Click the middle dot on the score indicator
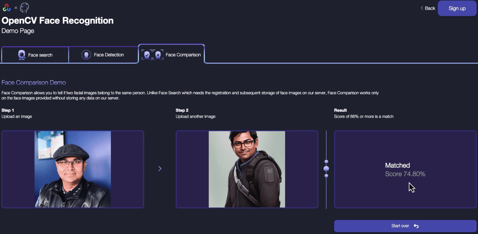Image resolution: width=478 pixels, height=234 pixels. tap(326, 168)
